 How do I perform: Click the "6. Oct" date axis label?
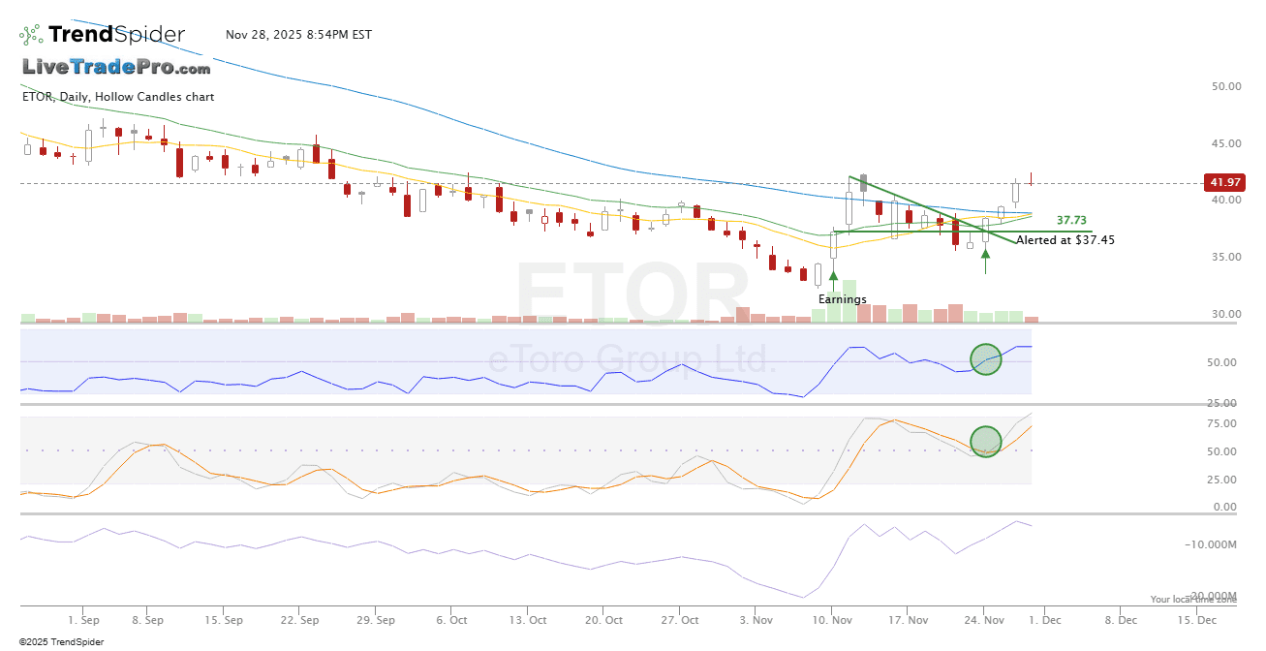452,619
